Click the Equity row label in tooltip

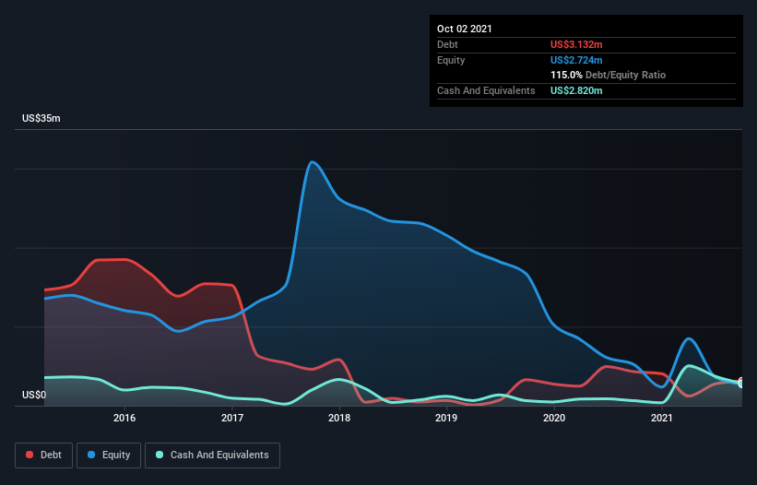(x=451, y=60)
